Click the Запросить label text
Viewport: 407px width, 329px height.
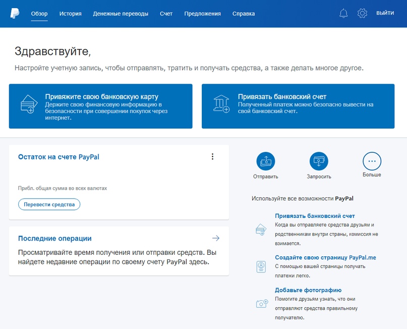(x=319, y=177)
